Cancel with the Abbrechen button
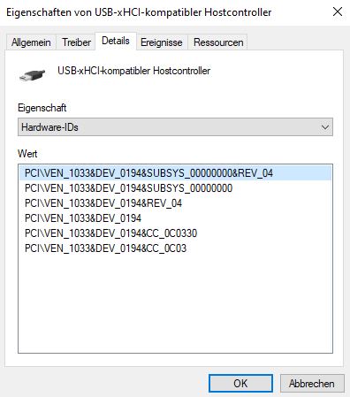 tap(312, 384)
